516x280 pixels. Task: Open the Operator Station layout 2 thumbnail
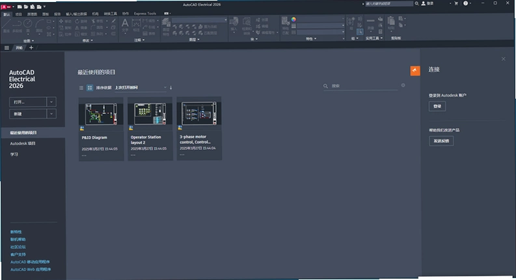(x=150, y=113)
